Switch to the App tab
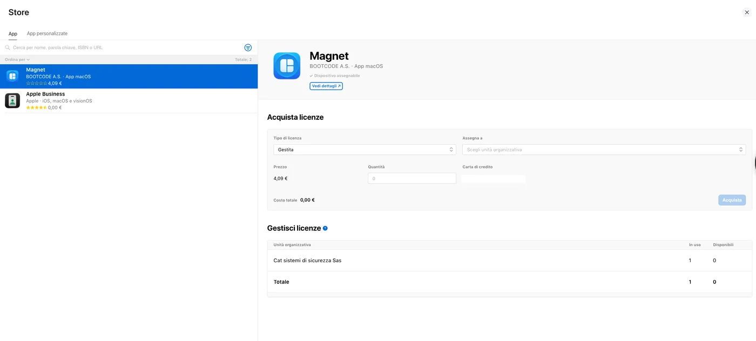Viewport: 756px width, 341px height. (x=13, y=33)
